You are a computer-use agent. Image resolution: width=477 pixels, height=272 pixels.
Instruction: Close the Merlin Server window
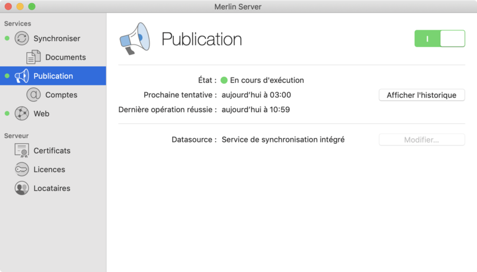click(x=8, y=6)
